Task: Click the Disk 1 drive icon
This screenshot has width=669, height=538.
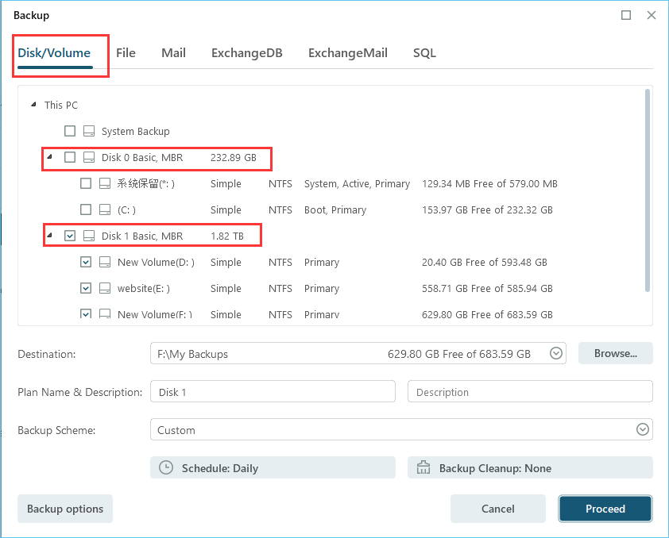Action: point(89,236)
